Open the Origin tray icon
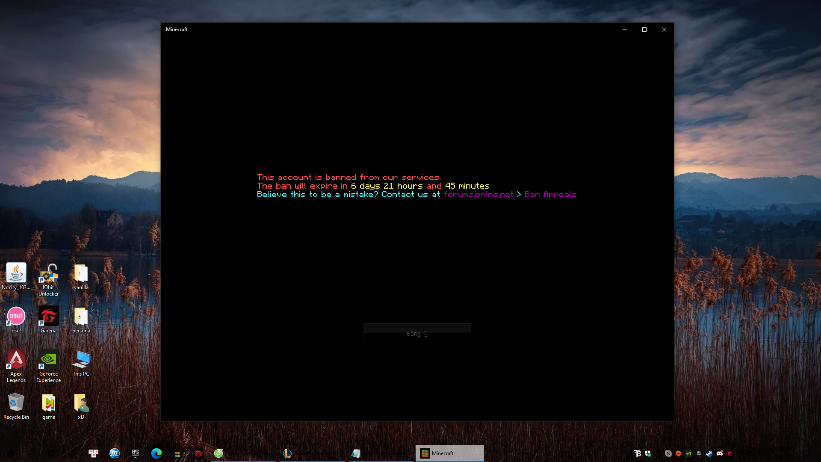821x462 pixels. click(x=679, y=453)
